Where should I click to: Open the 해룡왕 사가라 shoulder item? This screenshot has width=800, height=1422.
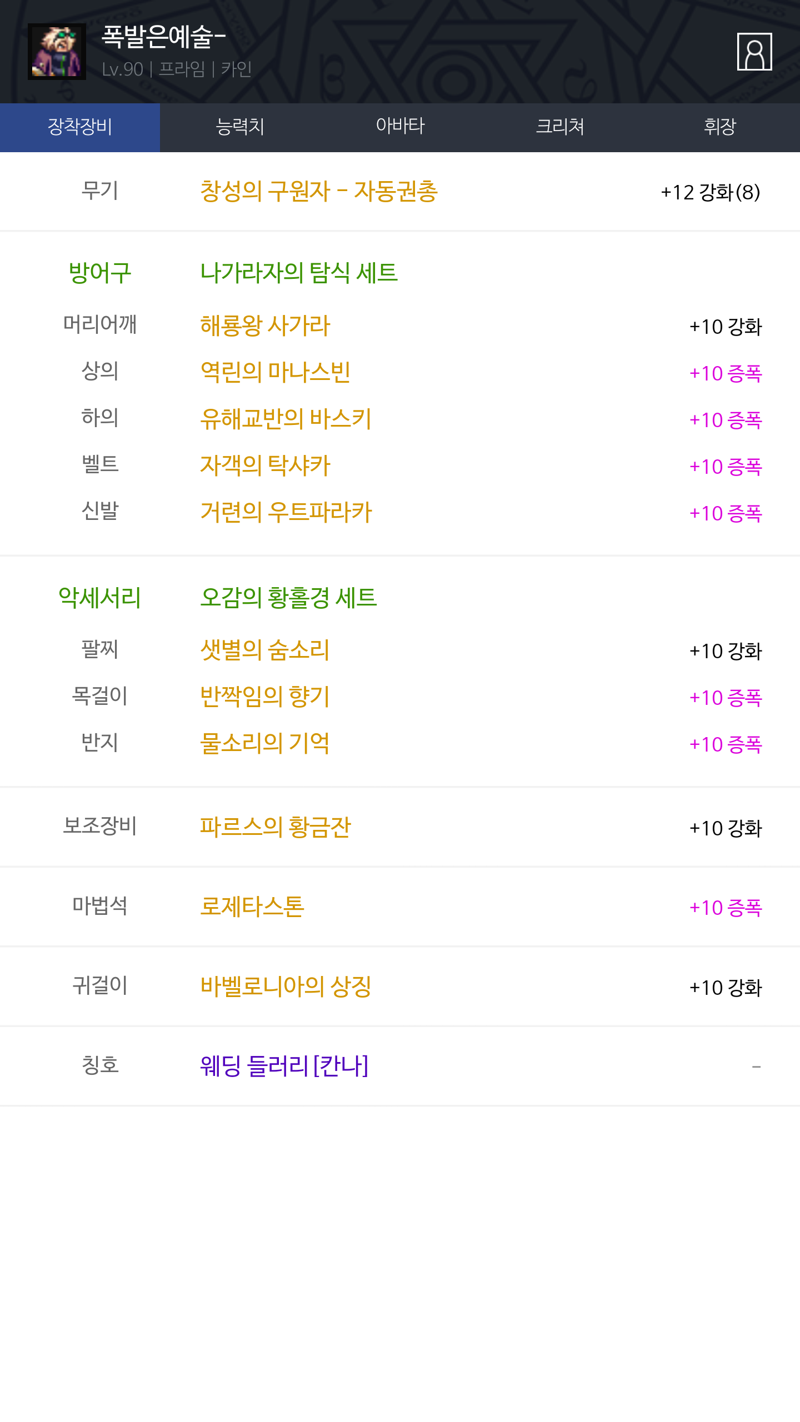[265, 326]
